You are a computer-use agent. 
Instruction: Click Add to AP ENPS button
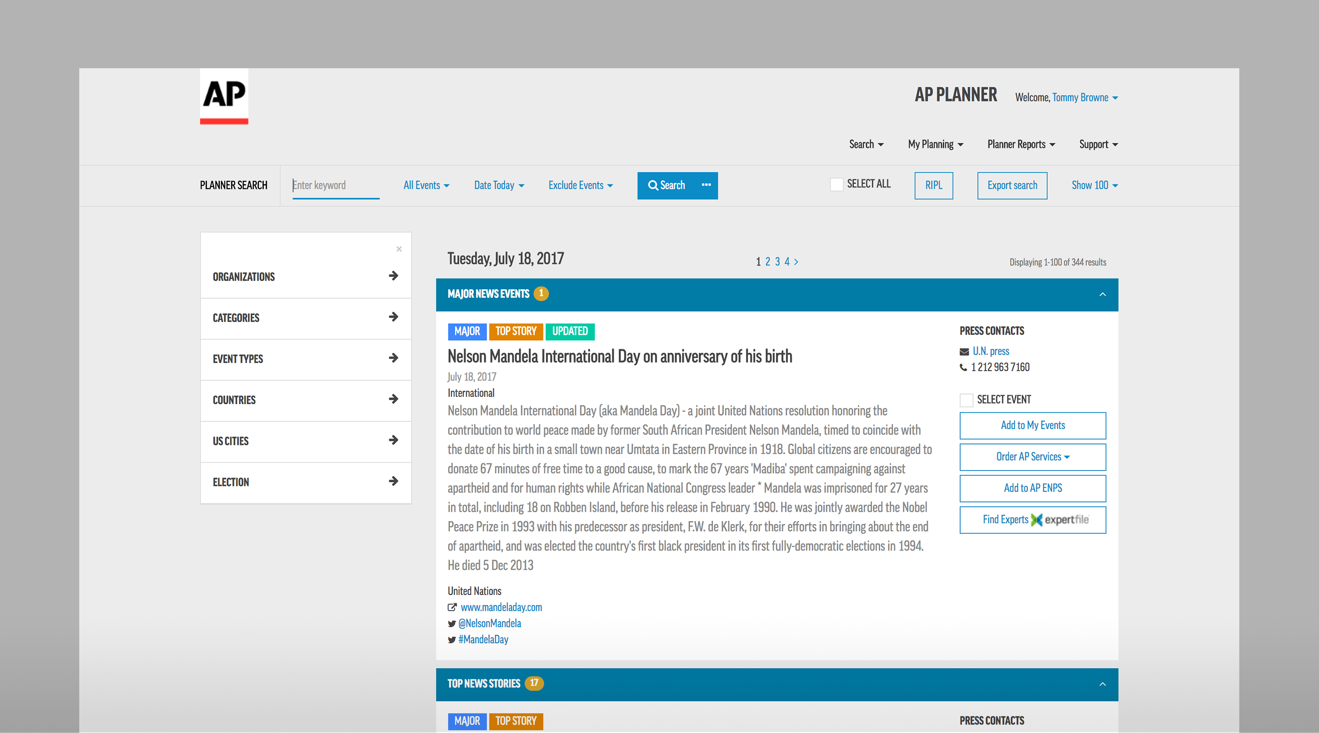point(1033,489)
